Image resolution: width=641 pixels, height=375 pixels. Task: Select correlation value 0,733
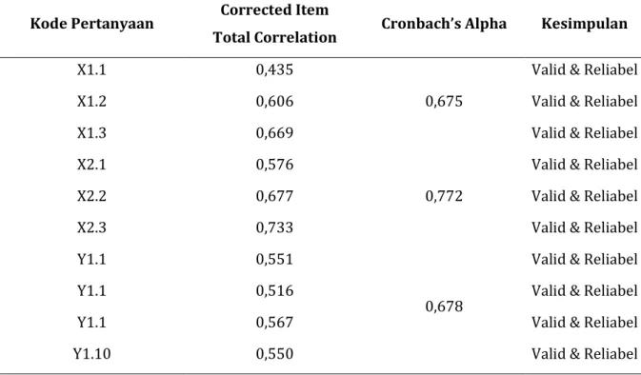(x=274, y=227)
